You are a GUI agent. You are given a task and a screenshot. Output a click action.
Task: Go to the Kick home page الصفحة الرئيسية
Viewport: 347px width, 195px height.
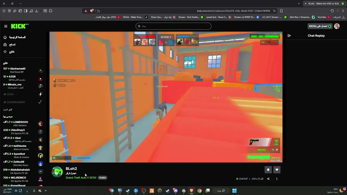point(15,37)
